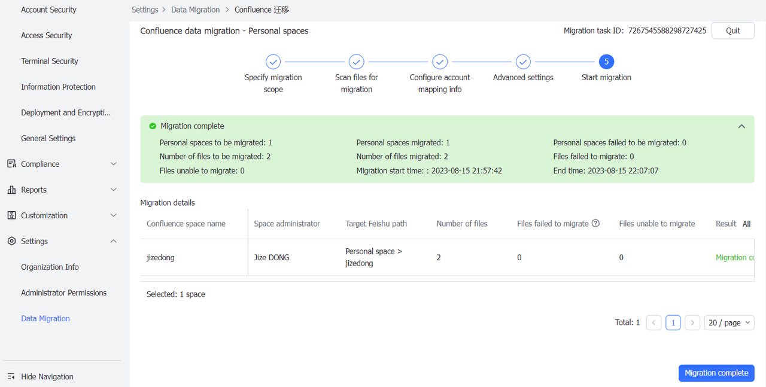Viewport: 766px width, 387px height.
Task: Click Hide Navigation label
Action: pos(47,377)
